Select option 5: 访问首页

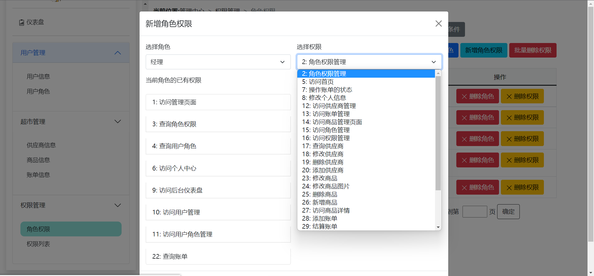click(366, 82)
